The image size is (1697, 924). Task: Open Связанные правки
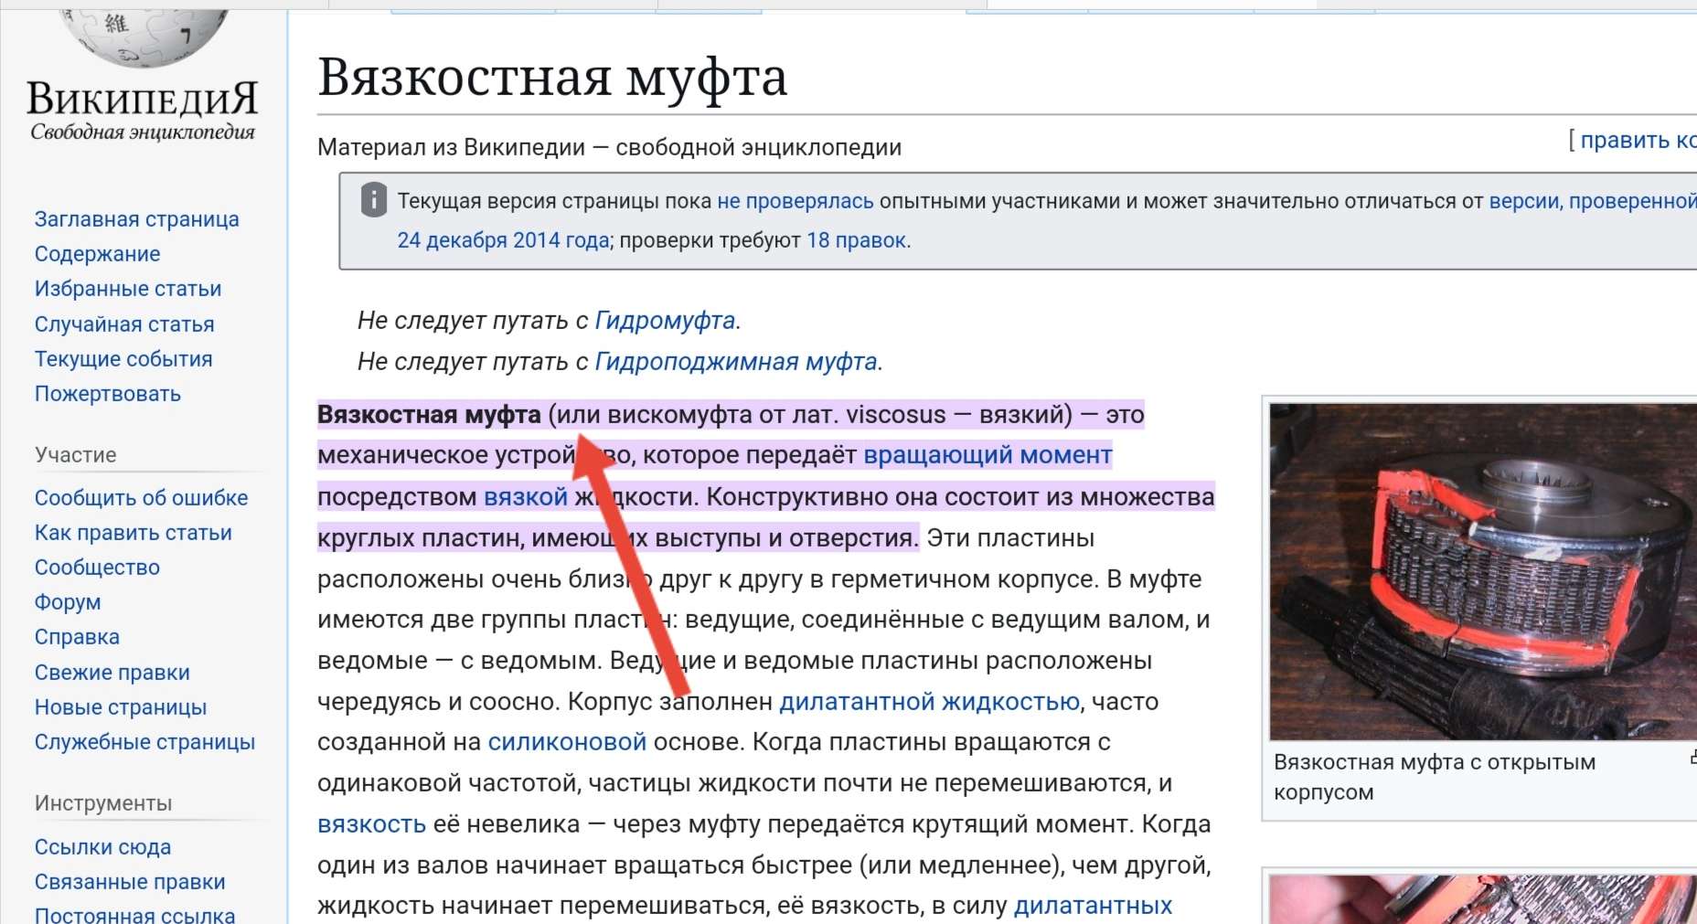coord(130,882)
